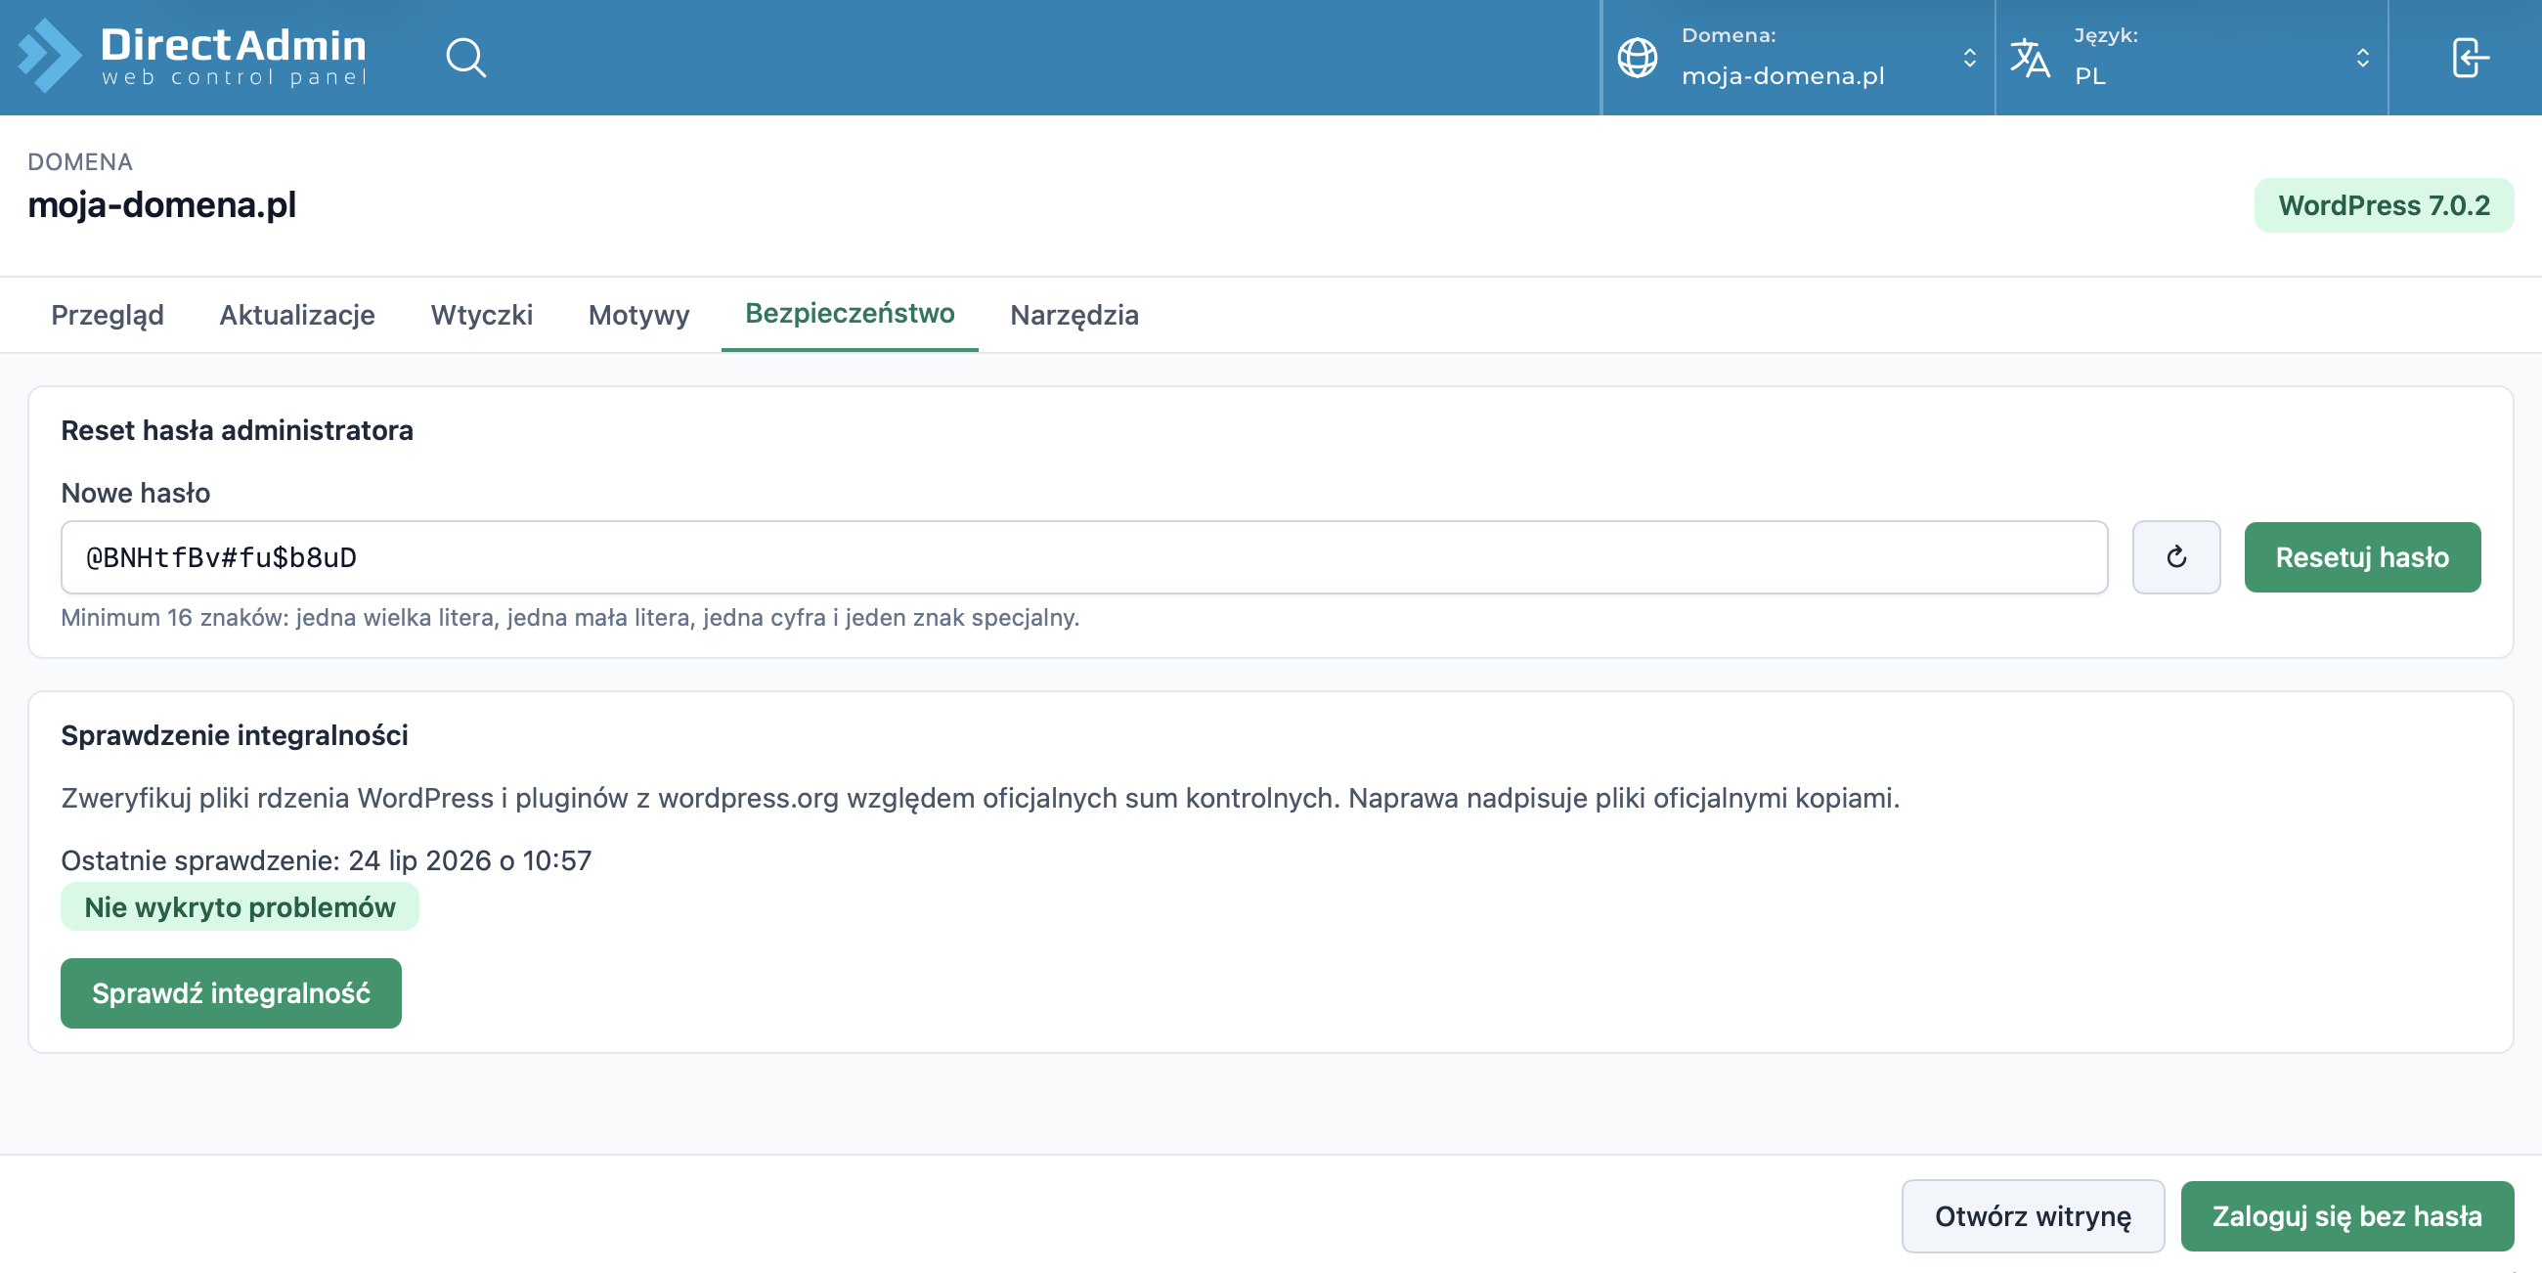
Task: Switch to the Przegląd tab
Action: point(108,315)
